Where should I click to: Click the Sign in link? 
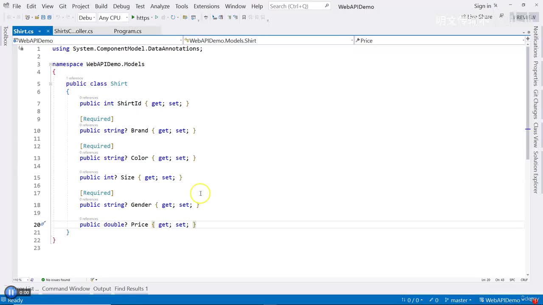482,6
